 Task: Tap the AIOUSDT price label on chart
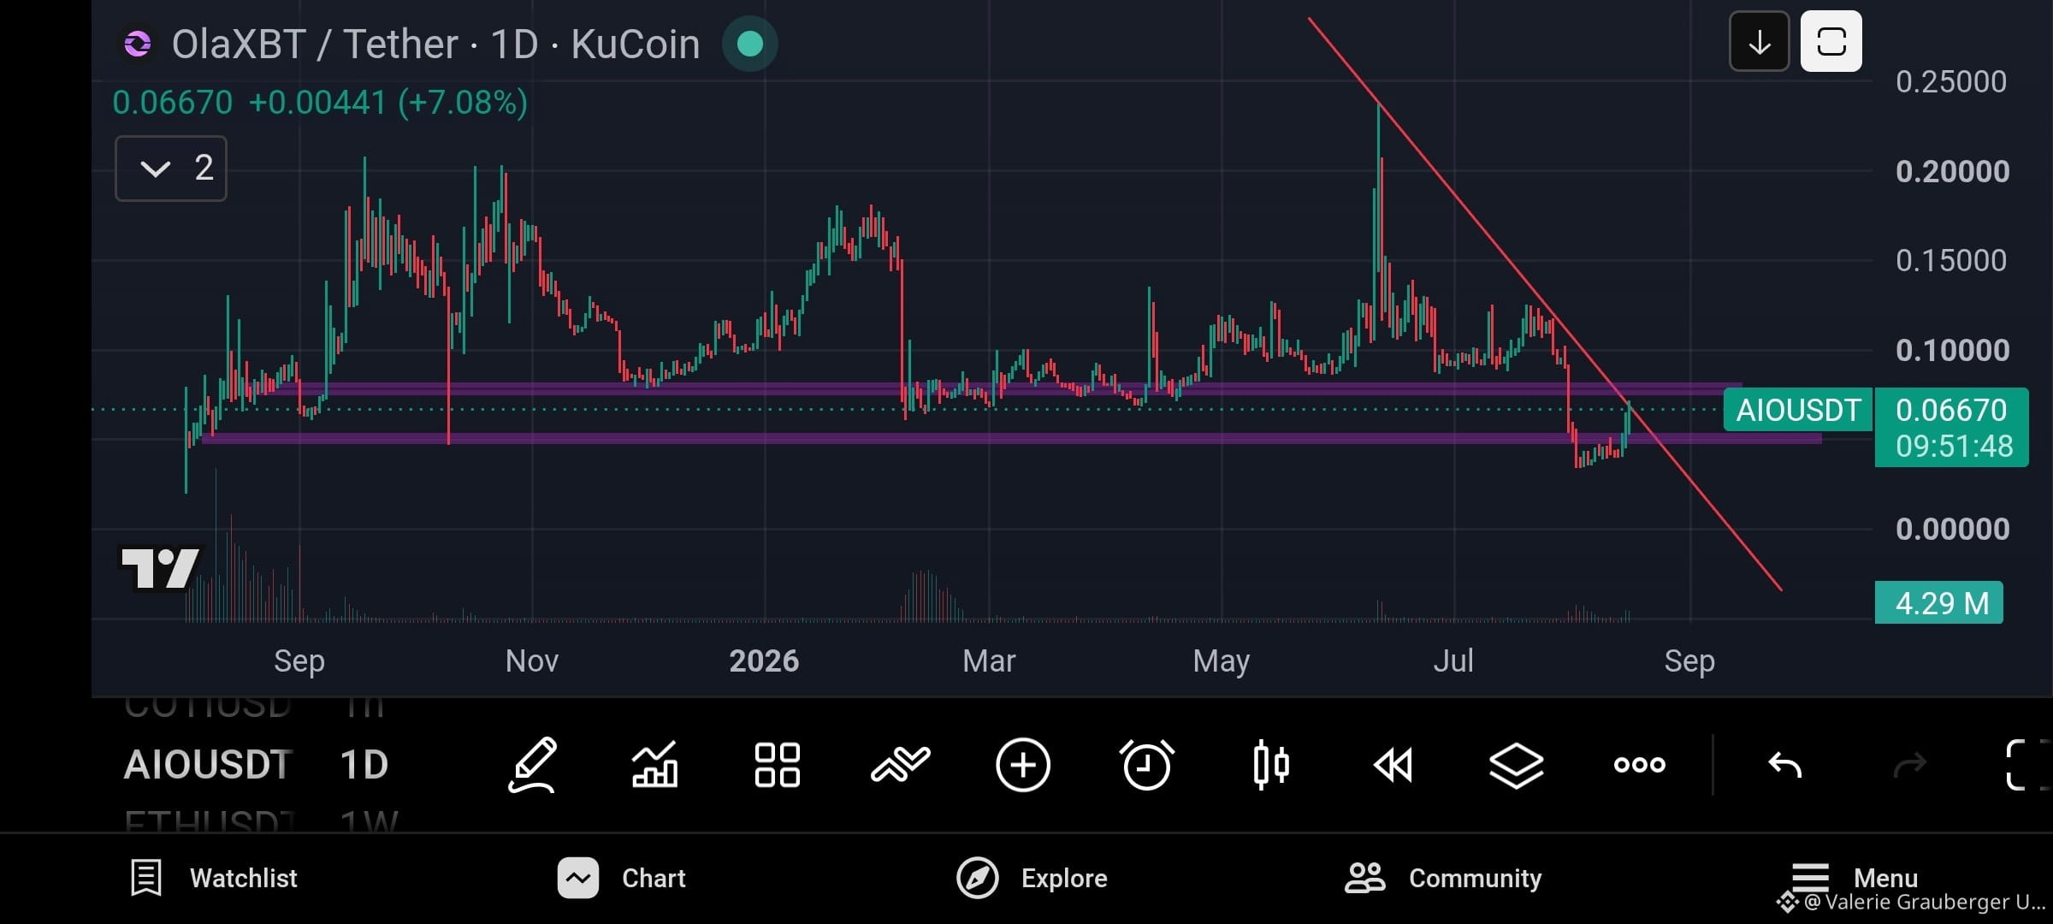(x=1797, y=410)
